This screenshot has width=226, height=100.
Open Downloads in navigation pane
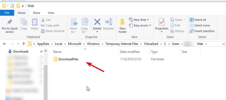[21, 52]
